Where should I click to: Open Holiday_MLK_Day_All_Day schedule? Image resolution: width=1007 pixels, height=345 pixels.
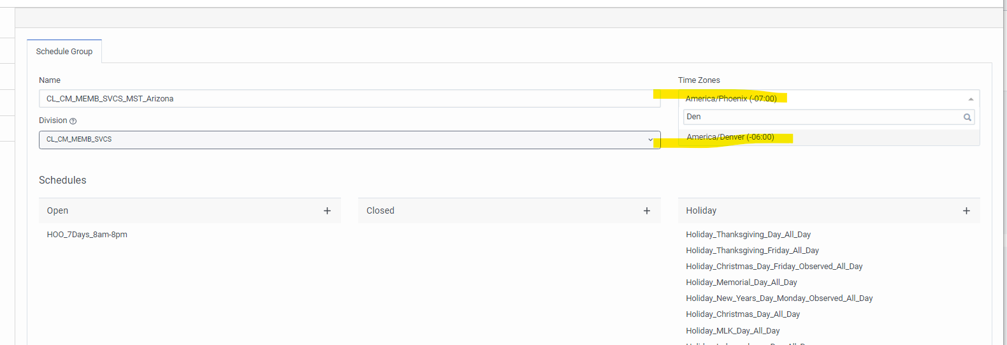732,331
